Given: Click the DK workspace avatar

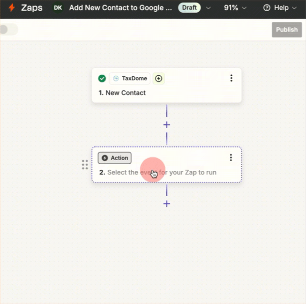Looking at the screenshot, I should point(58,8).
